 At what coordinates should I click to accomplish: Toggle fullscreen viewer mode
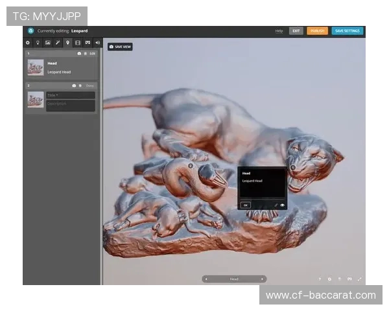tap(359, 279)
